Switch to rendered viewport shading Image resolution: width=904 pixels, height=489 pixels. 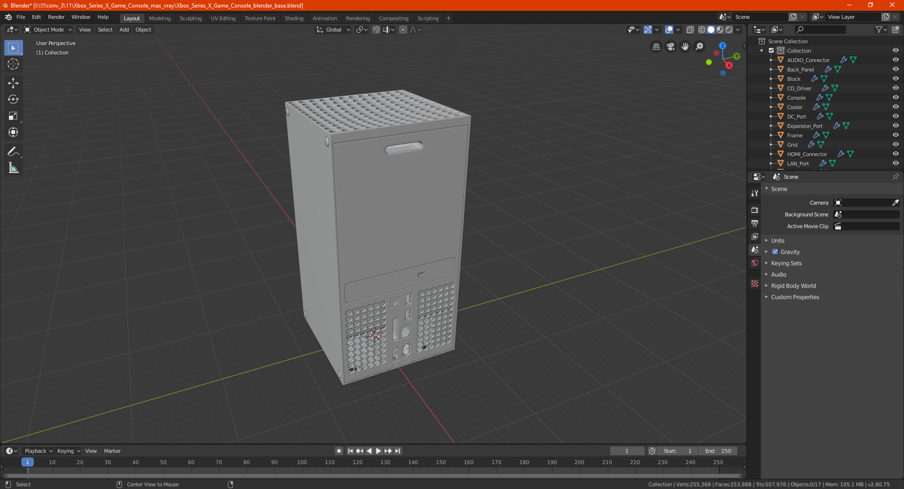729,30
